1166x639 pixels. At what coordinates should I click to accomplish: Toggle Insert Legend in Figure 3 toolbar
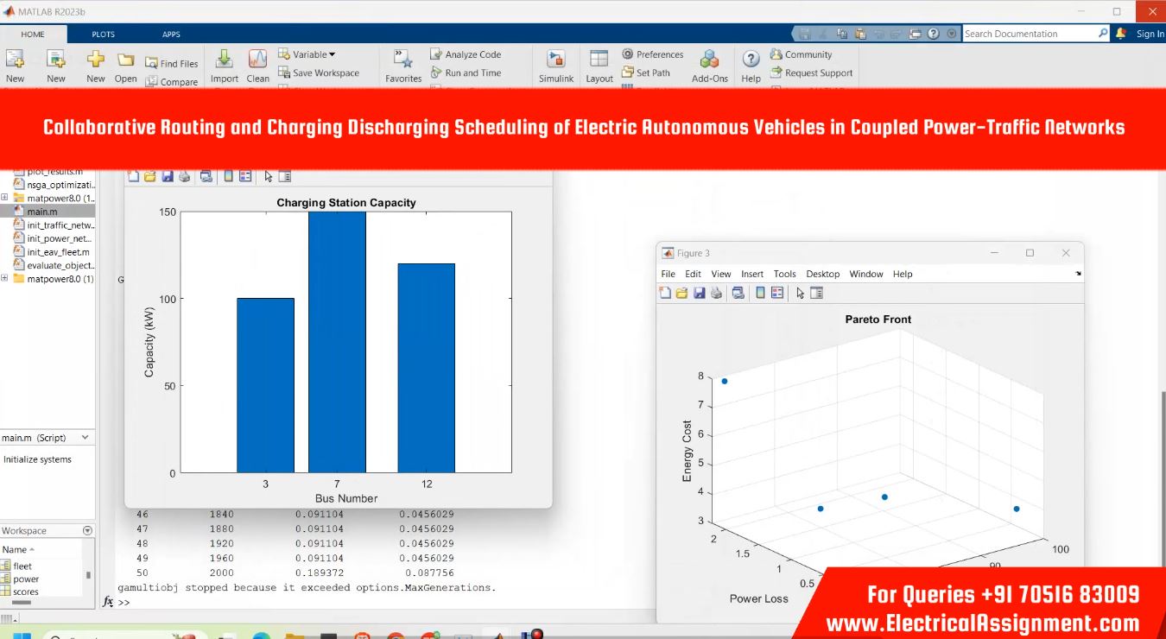(777, 293)
